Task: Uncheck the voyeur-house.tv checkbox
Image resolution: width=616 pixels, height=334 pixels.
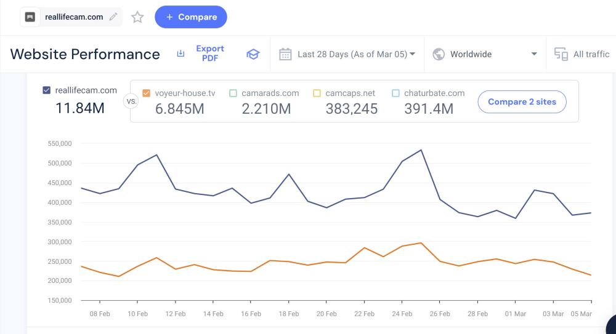Action: click(x=146, y=93)
